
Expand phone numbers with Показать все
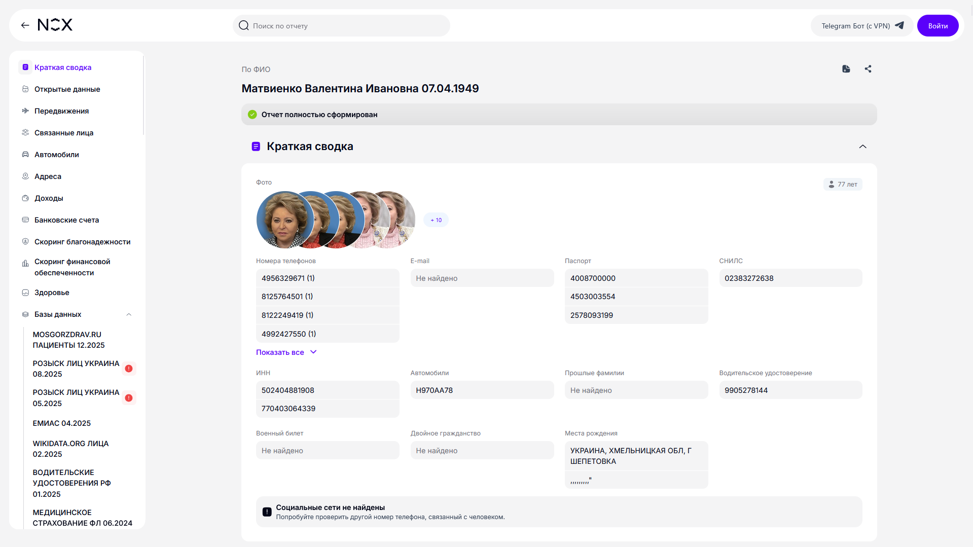pyautogui.click(x=286, y=352)
